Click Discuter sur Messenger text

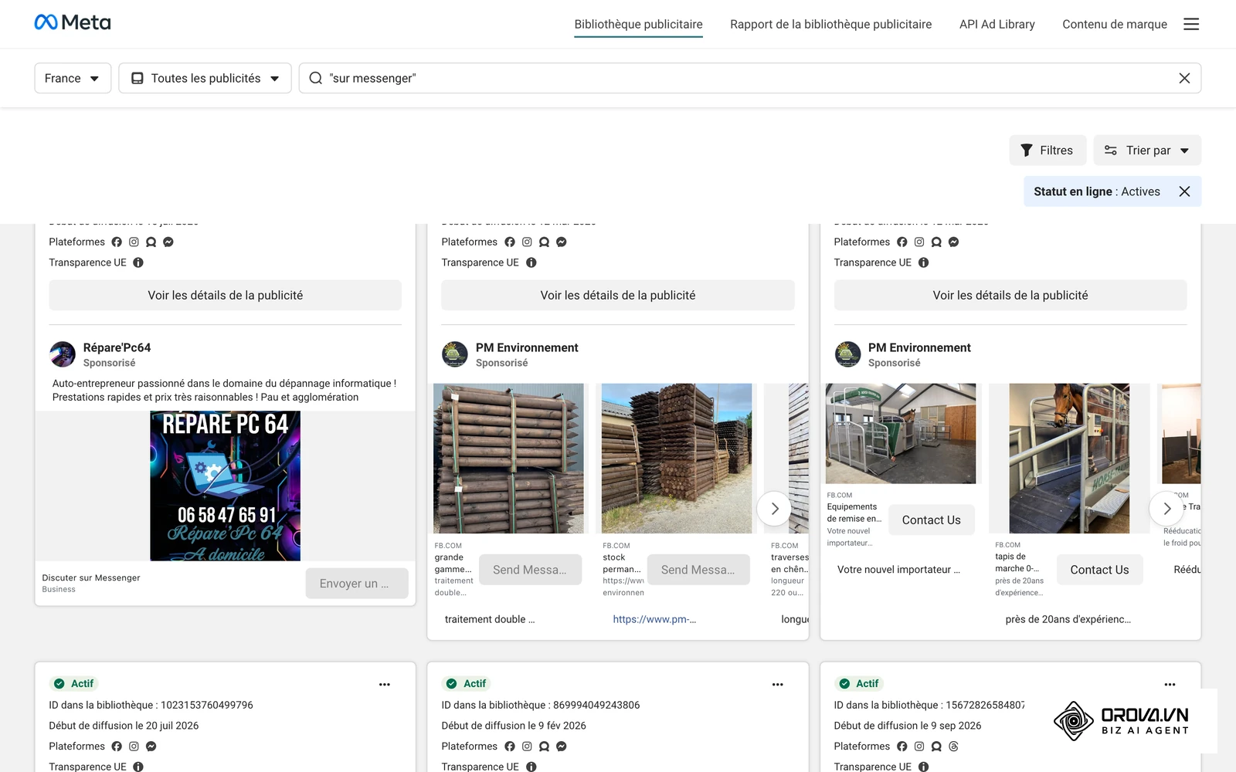(91, 577)
